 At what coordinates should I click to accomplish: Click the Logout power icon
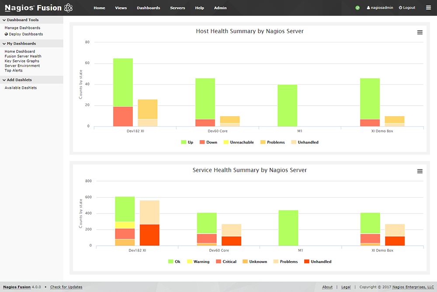pyautogui.click(x=400, y=8)
